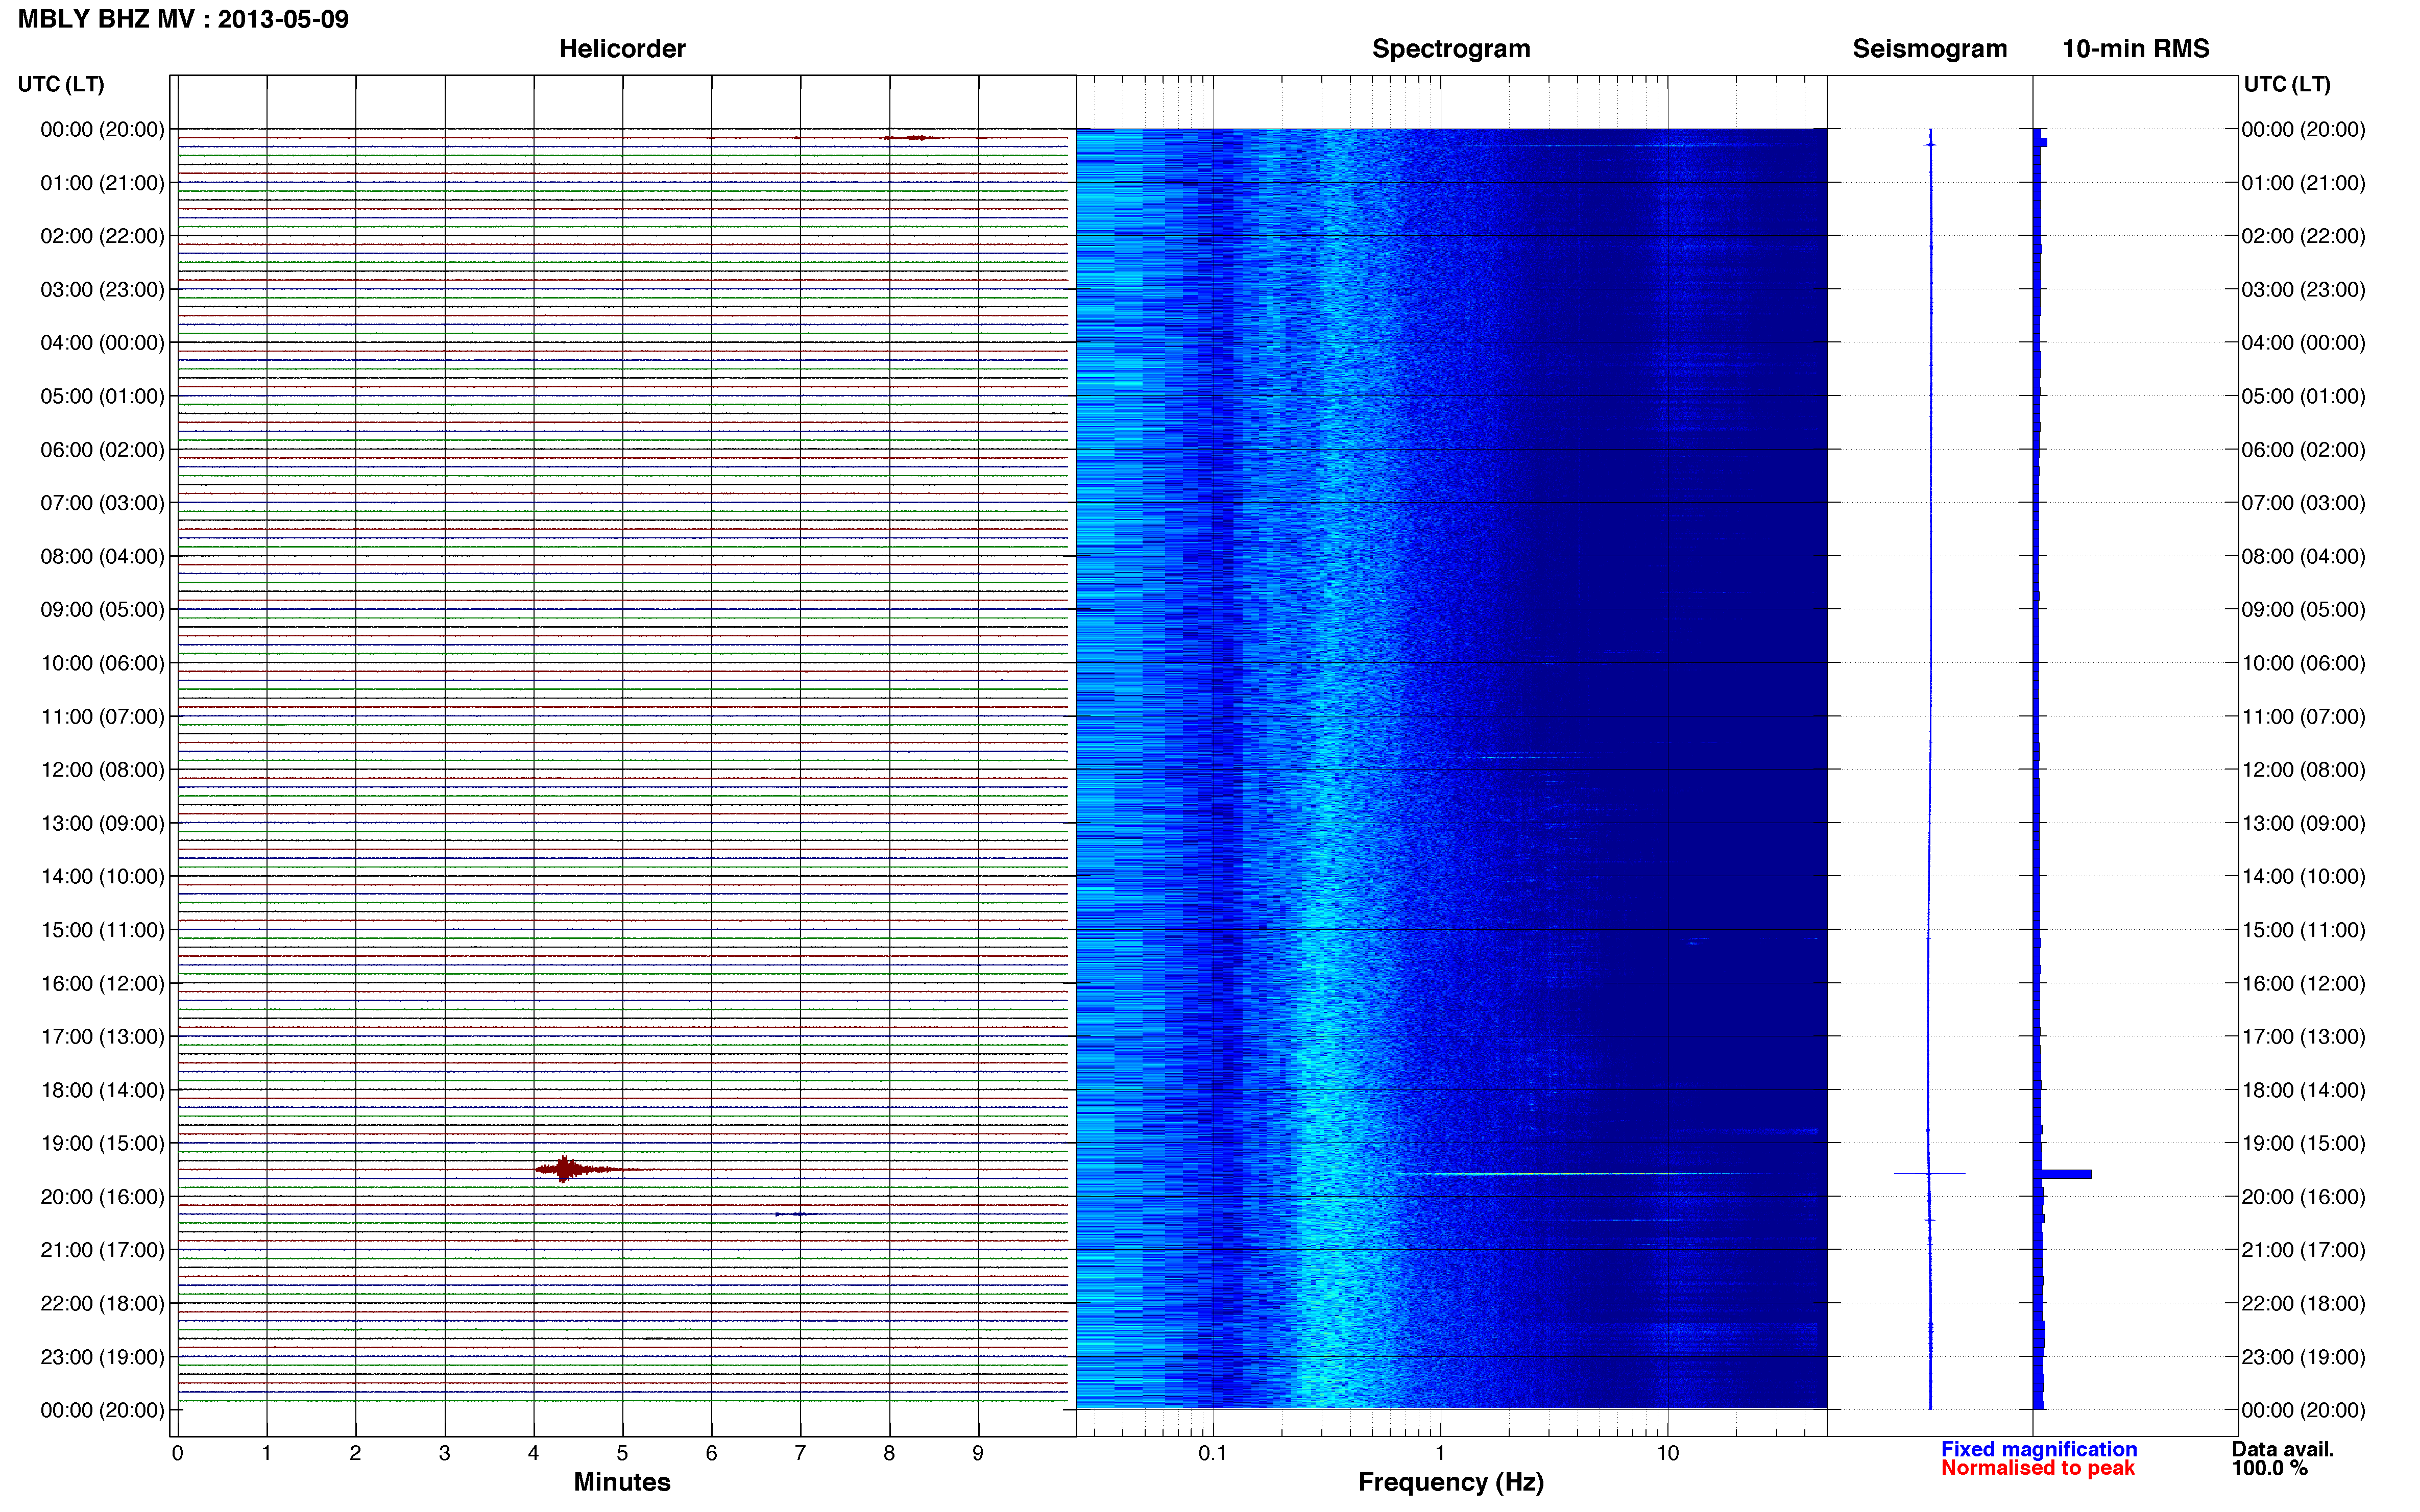Click the right-axis label '20:00 (16:00)'
Viewport: 2420px width, 1512px height.
[x=2303, y=1197]
